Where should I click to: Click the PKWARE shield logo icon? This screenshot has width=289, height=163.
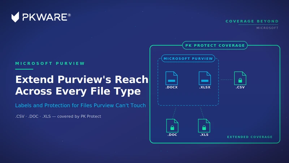(x=15, y=17)
